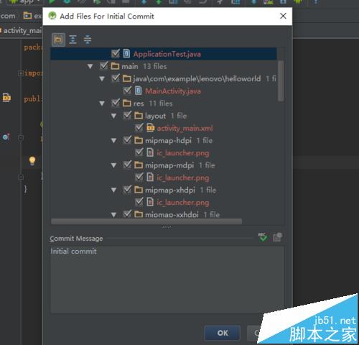Screen dimensions: 359x345
Task: Confirm with the OK button
Action: click(x=223, y=333)
